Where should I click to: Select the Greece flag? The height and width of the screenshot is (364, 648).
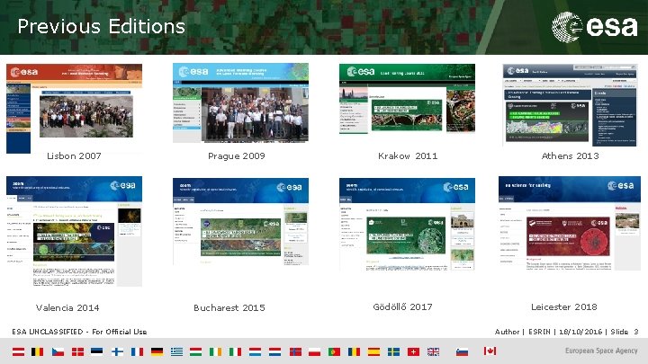(x=177, y=351)
